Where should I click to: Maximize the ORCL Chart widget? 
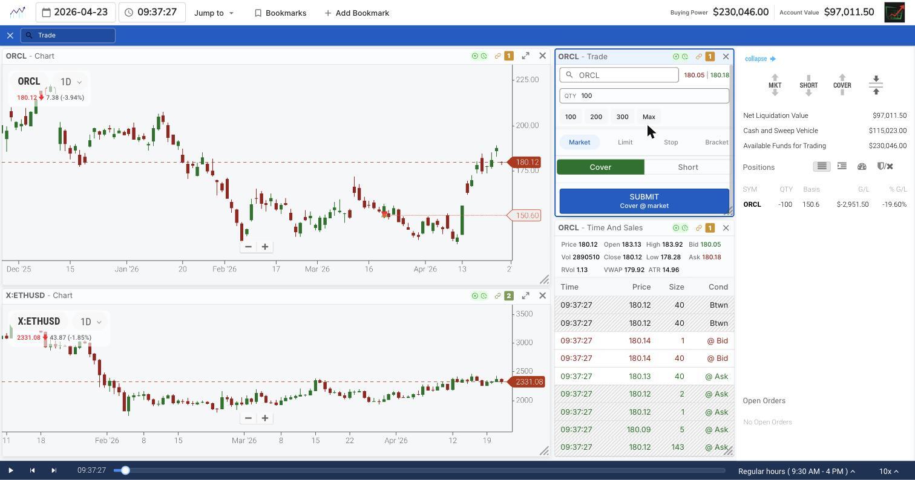pos(525,56)
